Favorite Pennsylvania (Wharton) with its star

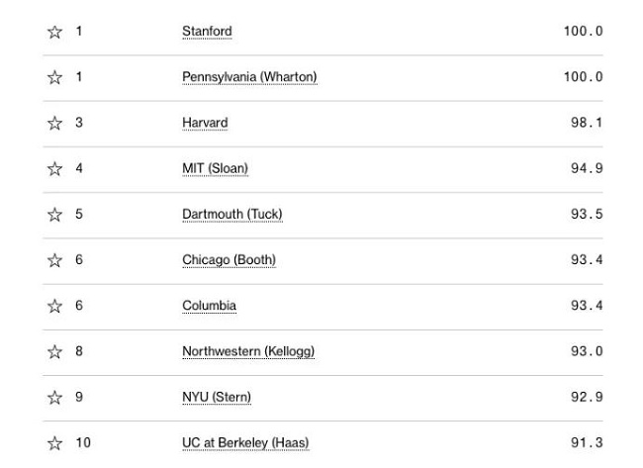click(55, 77)
